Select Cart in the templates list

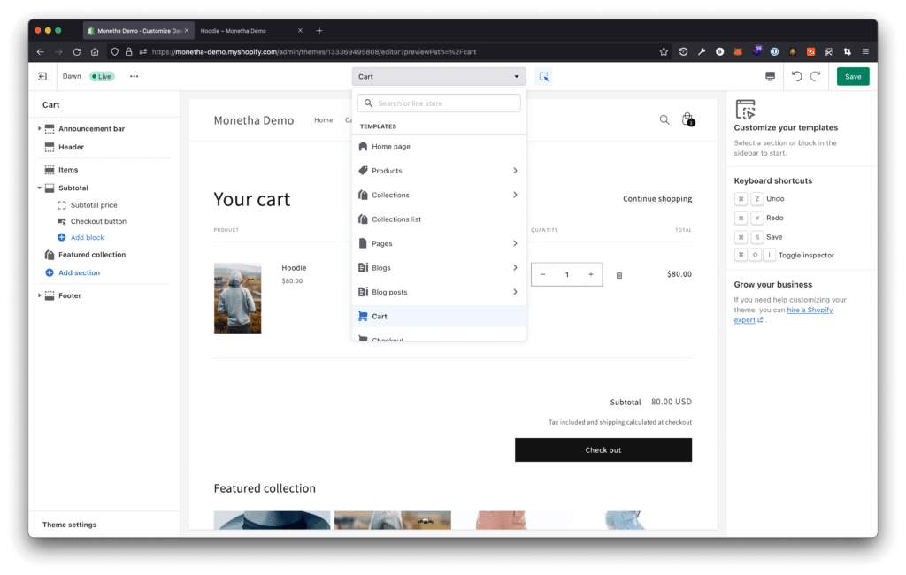coord(439,317)
